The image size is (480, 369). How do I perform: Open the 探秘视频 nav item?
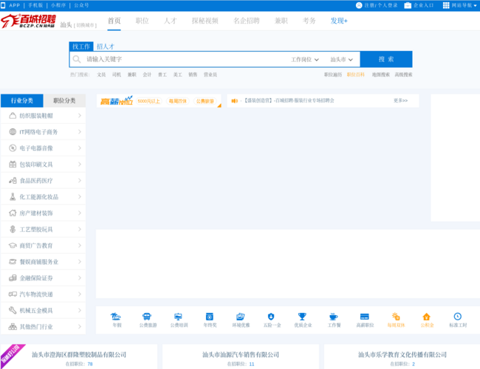[205, 21]
